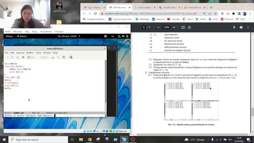Click the New File icon in Emacs toolbar

click(7, 57)
